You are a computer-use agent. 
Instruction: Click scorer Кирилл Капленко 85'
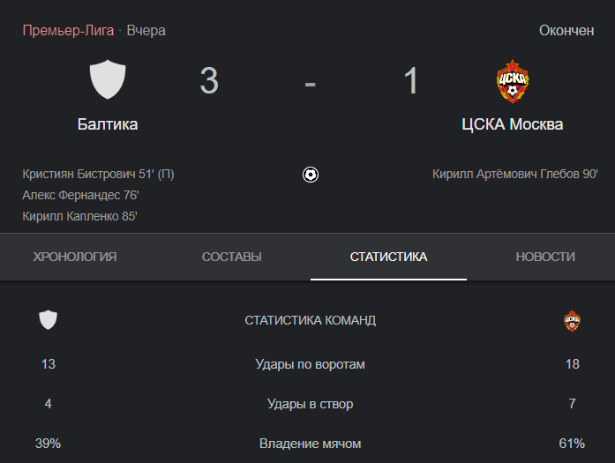[x=79, y=216]
